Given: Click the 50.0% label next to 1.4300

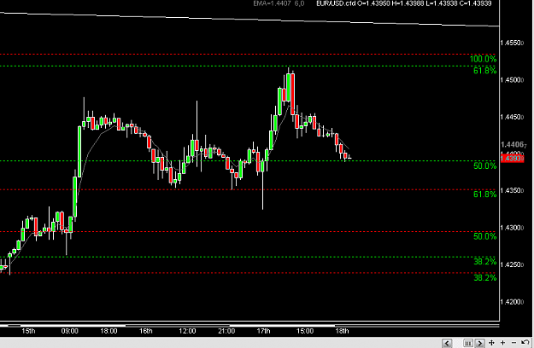Looking at the screenshot, I should tap(484, 236).
